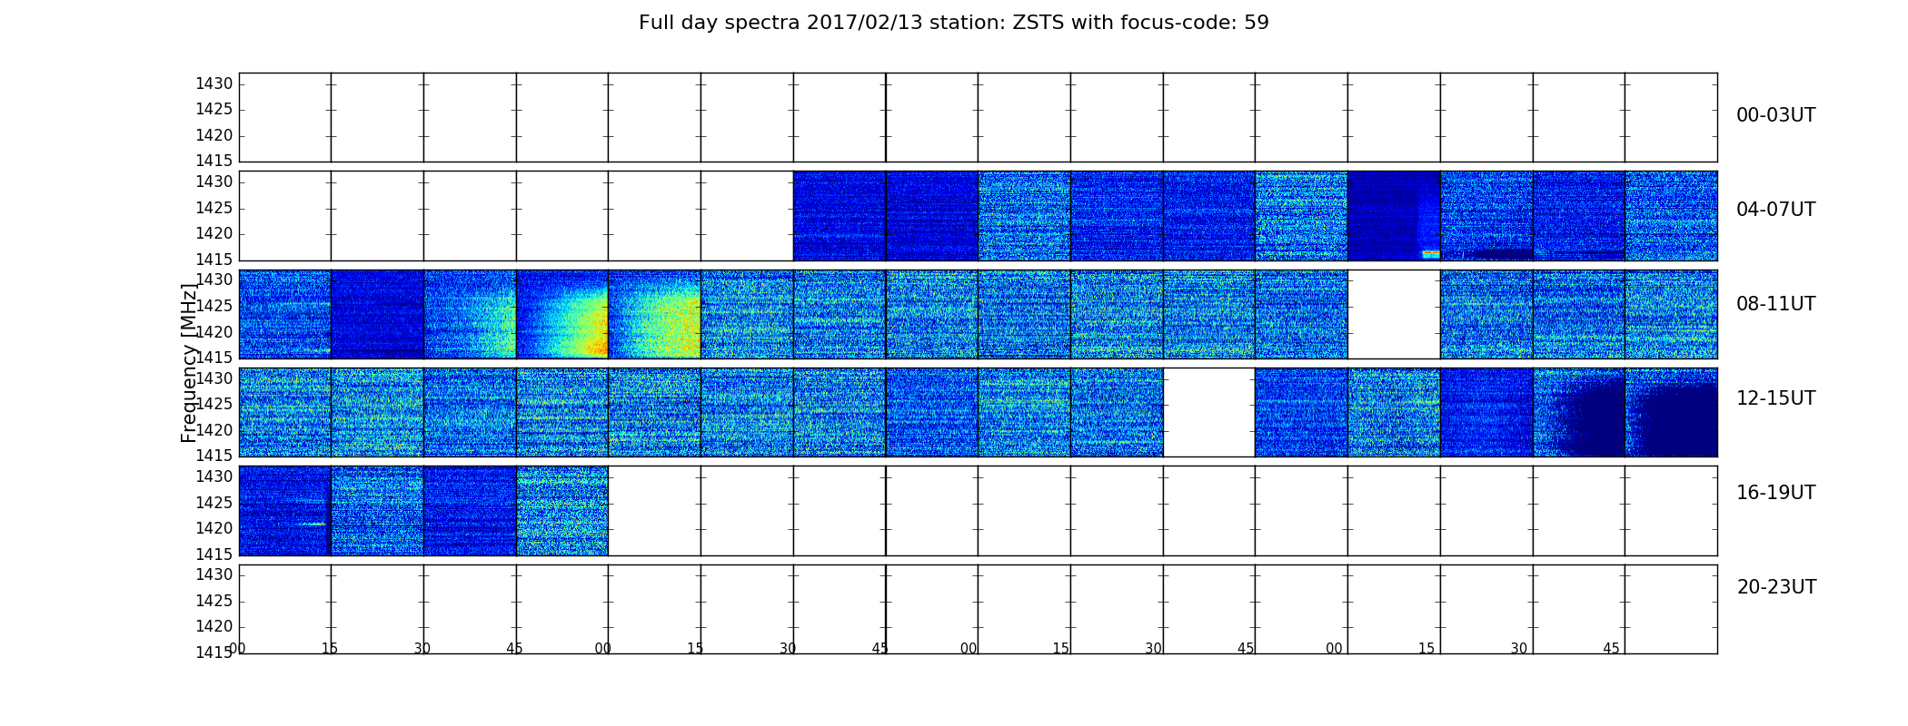Click the blank gap panel in 08-11UT row
This screenshot has height=726, width=1908.
click(1394, 314)
